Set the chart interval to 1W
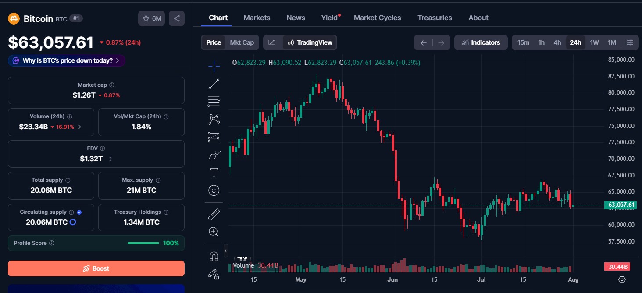Screen dimensions: 642x293 (594, 42)
